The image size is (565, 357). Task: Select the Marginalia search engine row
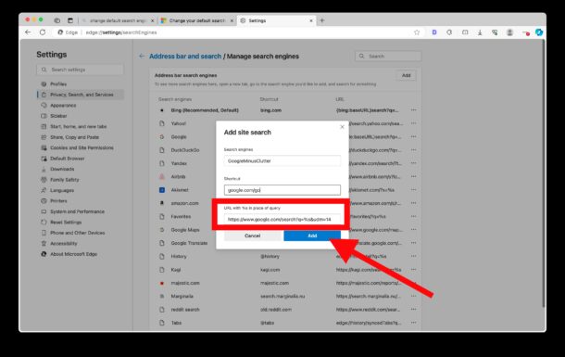coord(285,296)
